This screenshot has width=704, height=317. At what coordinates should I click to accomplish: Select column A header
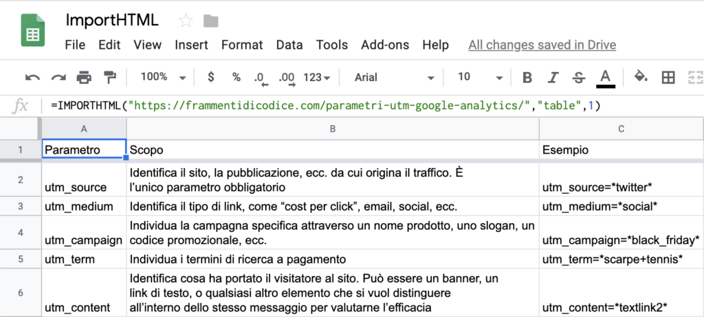84,129
